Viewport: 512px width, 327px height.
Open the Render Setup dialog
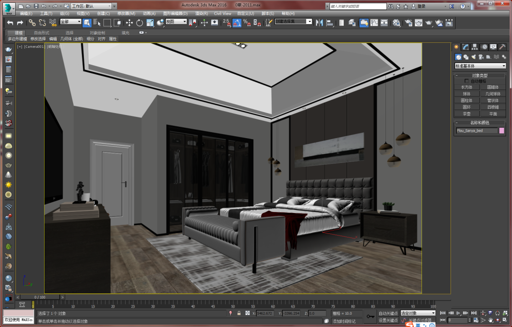click(x=409, y=23)
